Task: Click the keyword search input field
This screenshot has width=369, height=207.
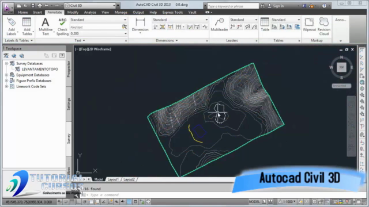Action: click(233, 6)
